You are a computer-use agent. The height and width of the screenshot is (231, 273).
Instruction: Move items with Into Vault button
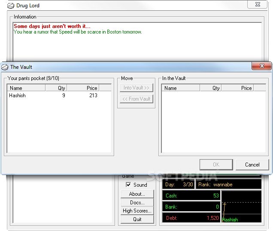tap(136, 88)
